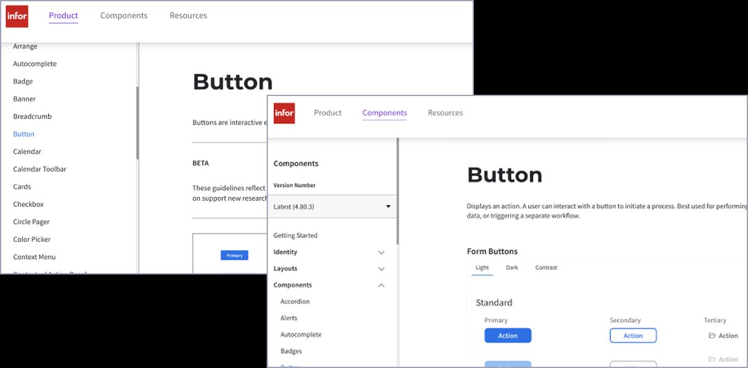Open Badges in the components list
This screenshot has height=368, width=748.
[x=291, y=351]
